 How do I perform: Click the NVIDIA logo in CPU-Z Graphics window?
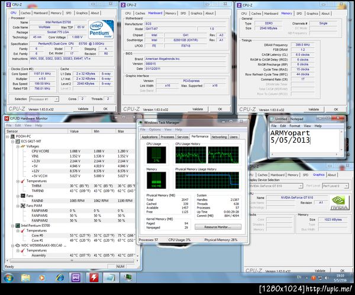tap(339, 203)
